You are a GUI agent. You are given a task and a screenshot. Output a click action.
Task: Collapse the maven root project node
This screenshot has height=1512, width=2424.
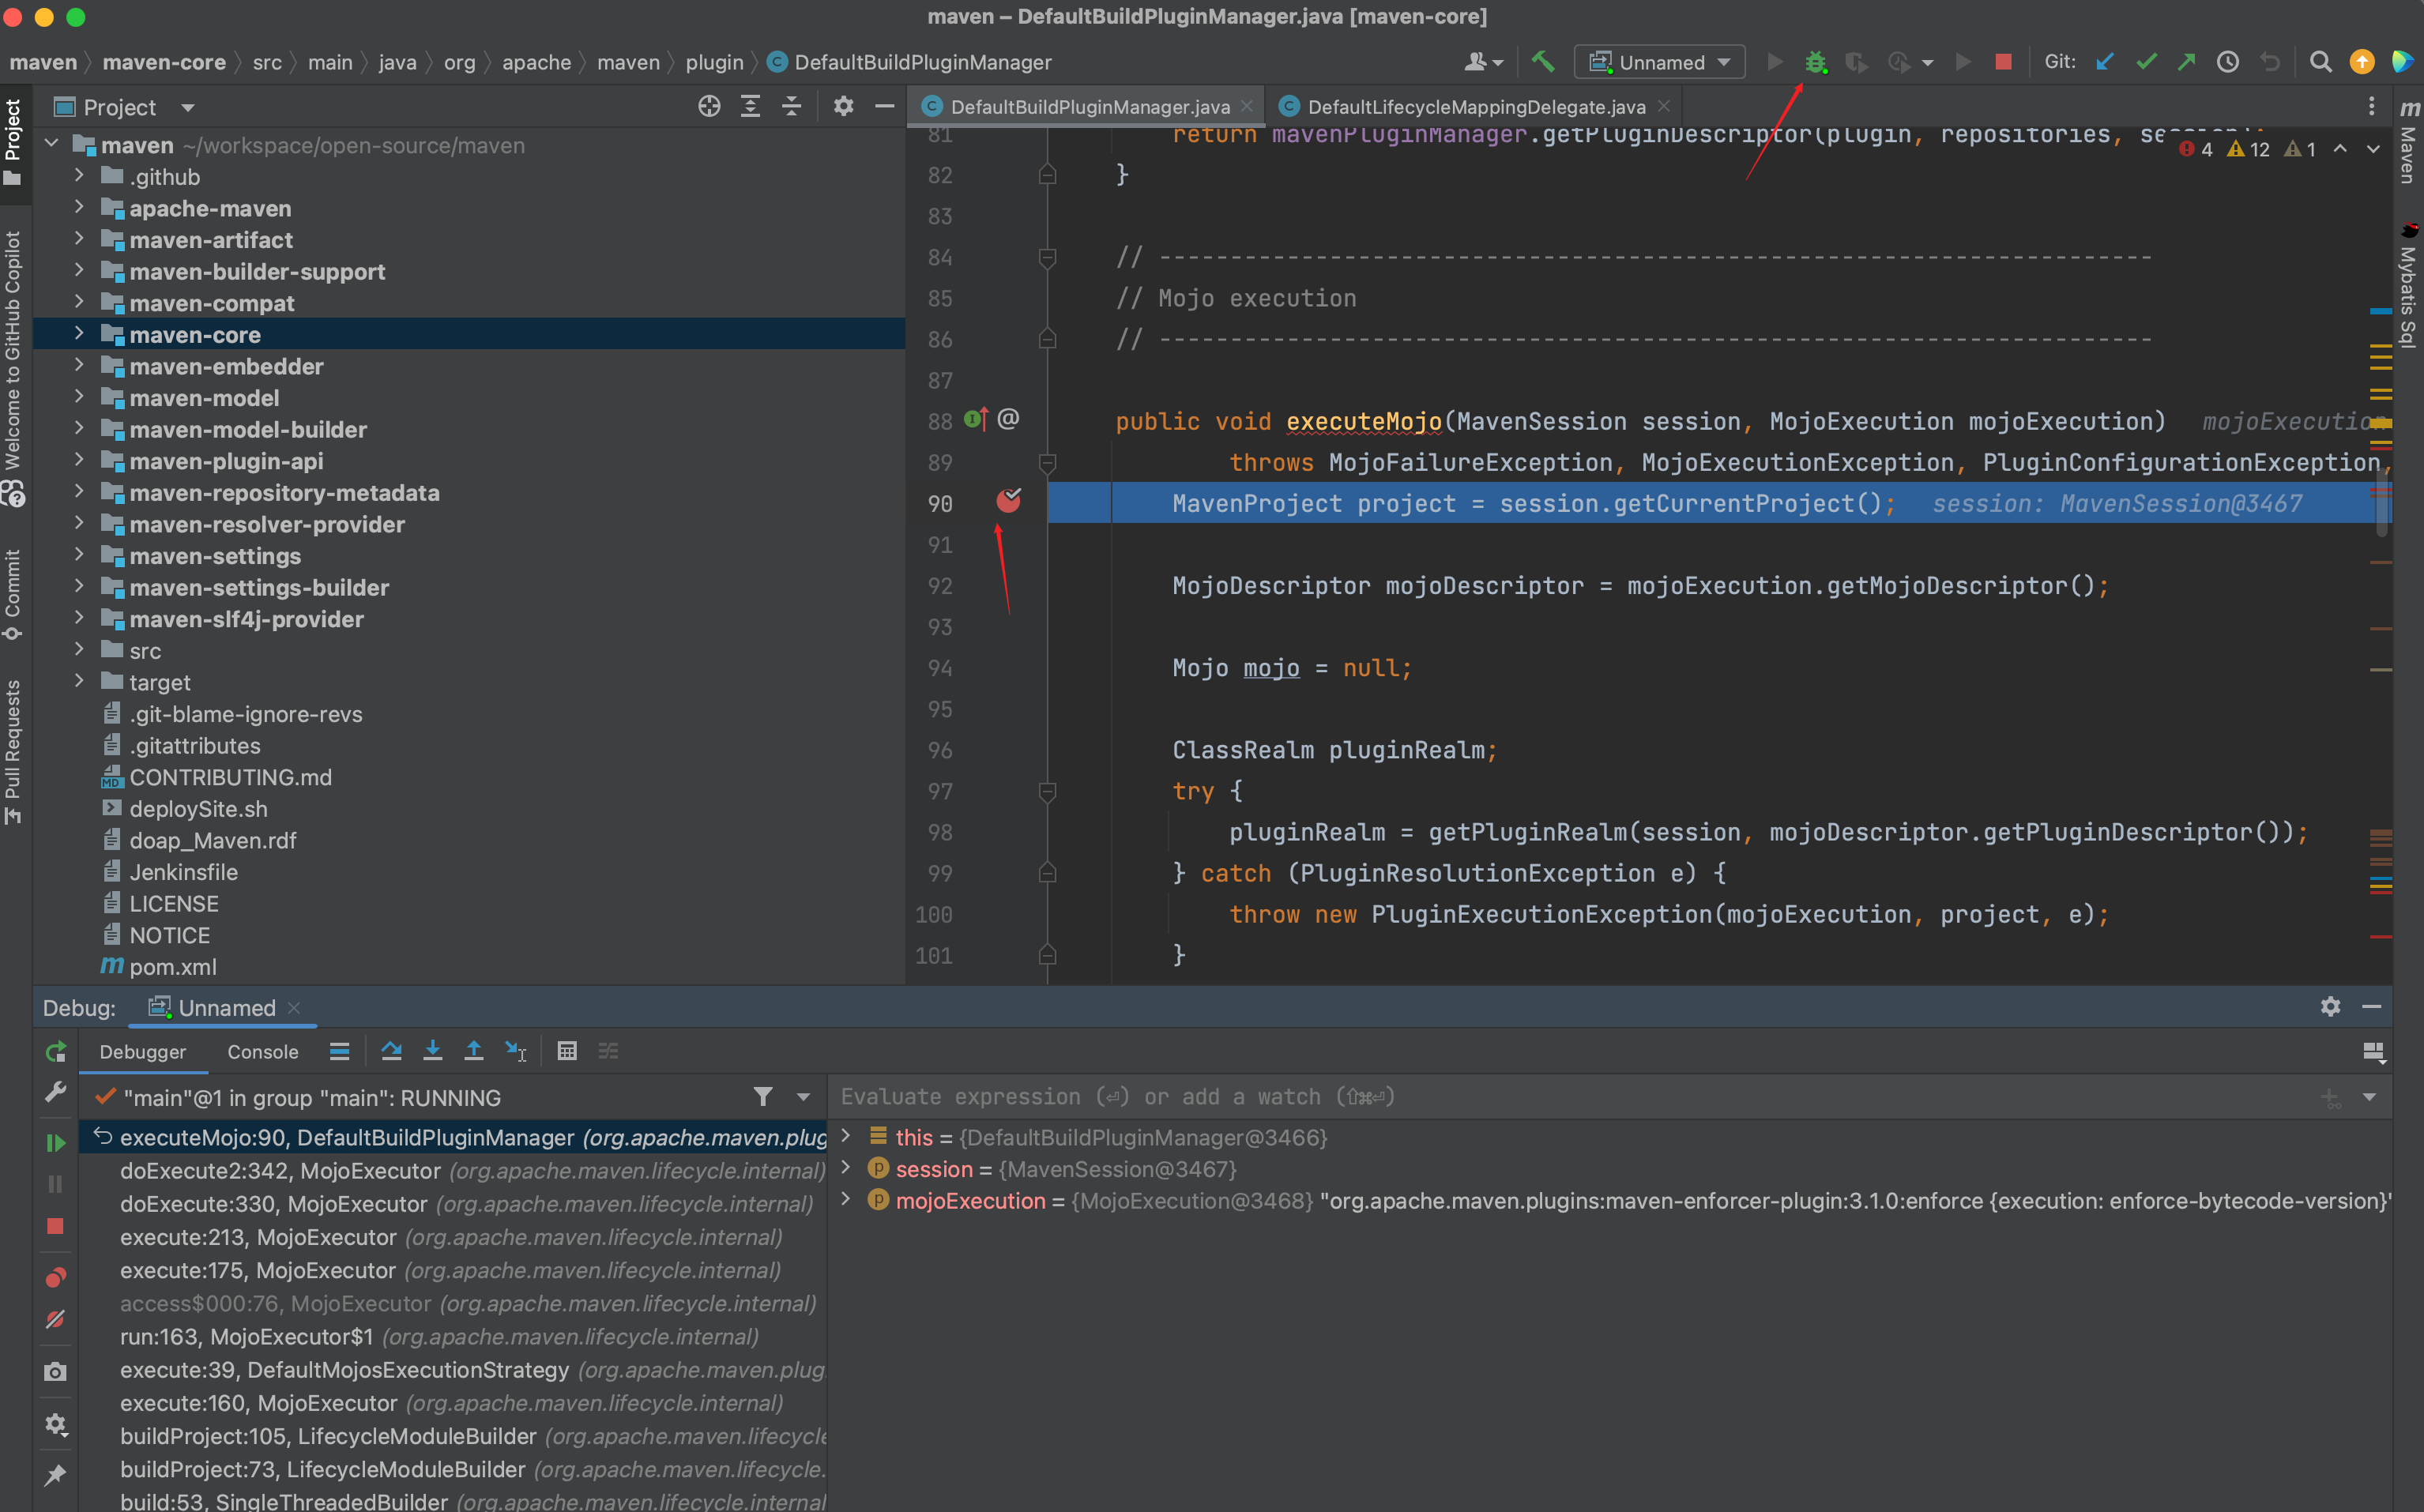[x=51, y=144]
